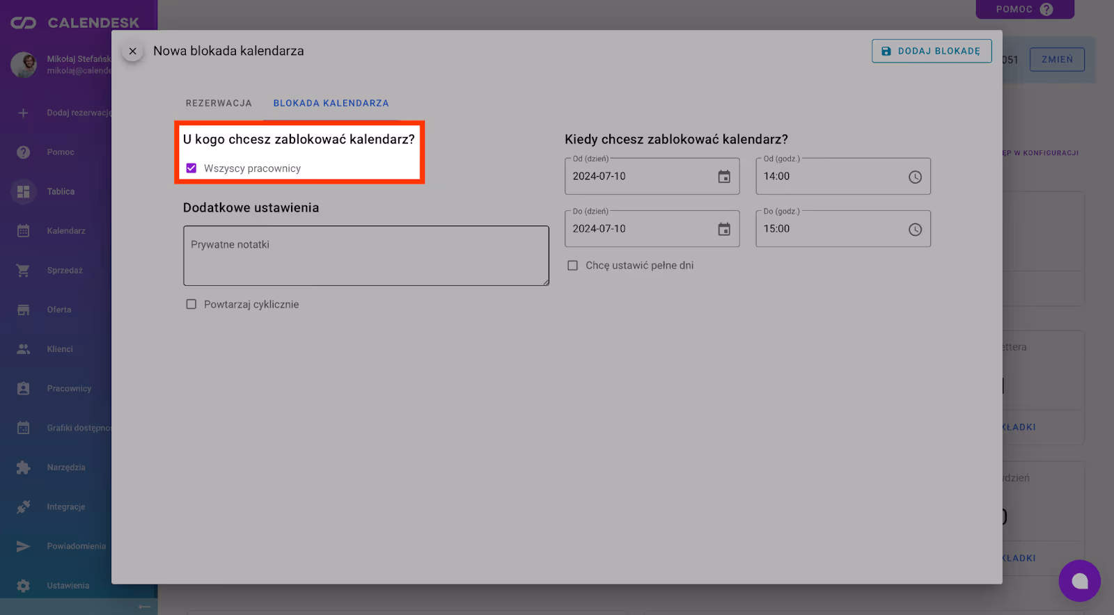Open the Pomoc help button at top
This screenshot has width=1114, height=615.
point(1024,9)
